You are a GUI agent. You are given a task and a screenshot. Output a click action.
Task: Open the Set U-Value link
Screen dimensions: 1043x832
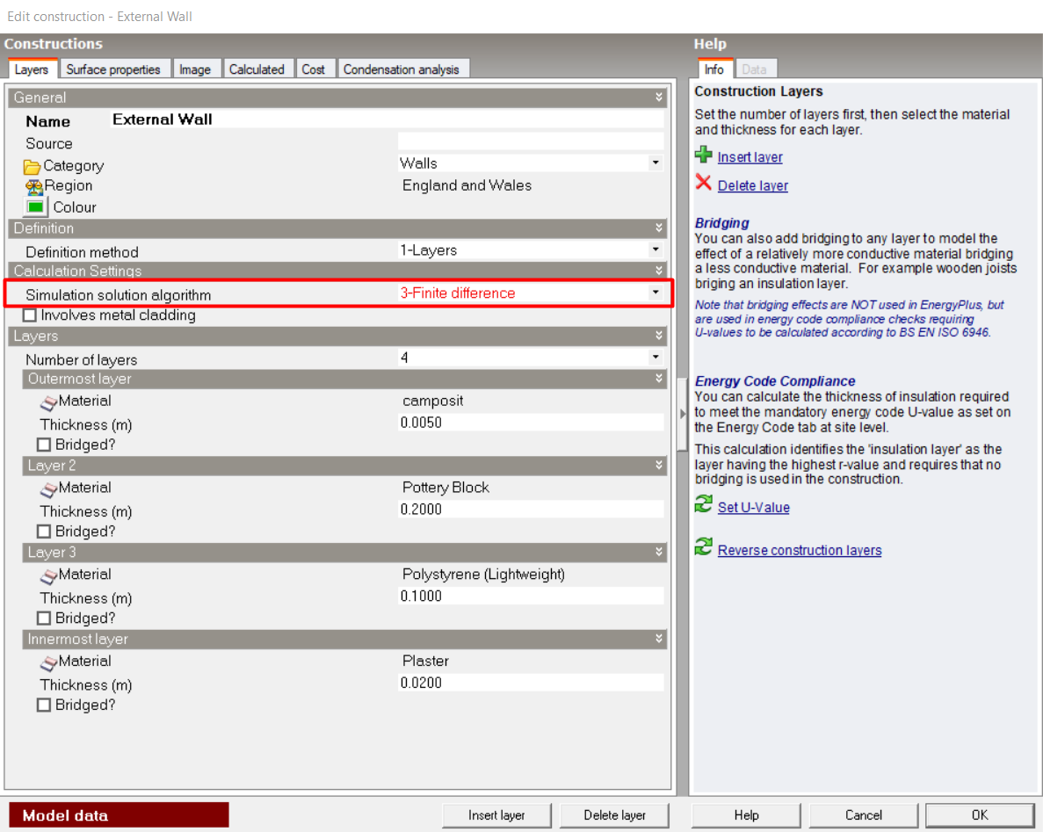pyautogui.click(x=754, y=508)
